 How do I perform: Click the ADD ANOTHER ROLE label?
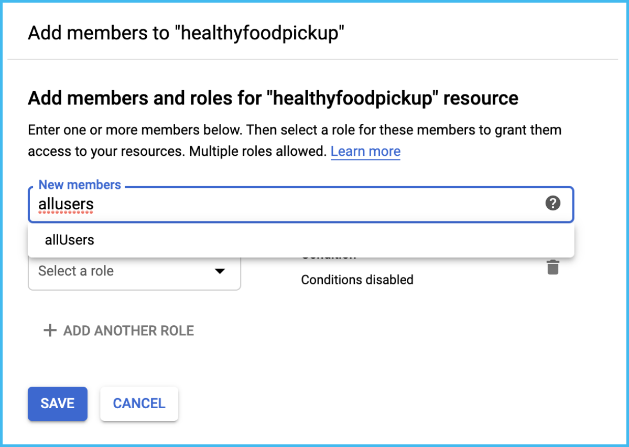coord(128,331)
